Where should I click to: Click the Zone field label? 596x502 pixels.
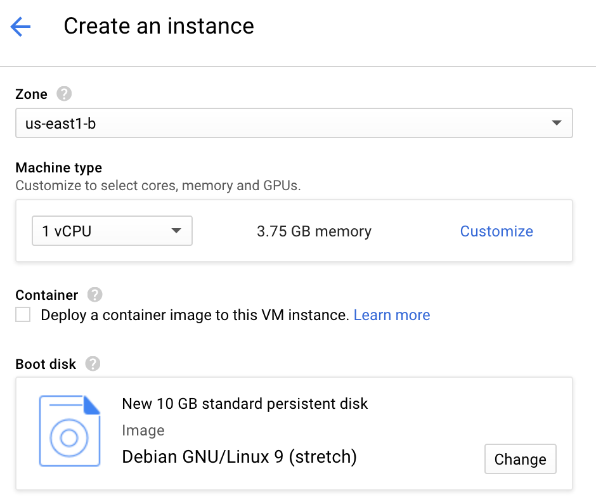(31, 94)
